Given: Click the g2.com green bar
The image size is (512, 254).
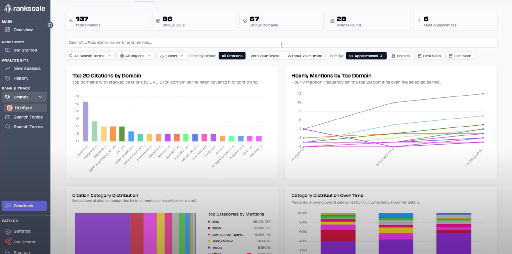Looking at the screenshot, I should 122,134.
